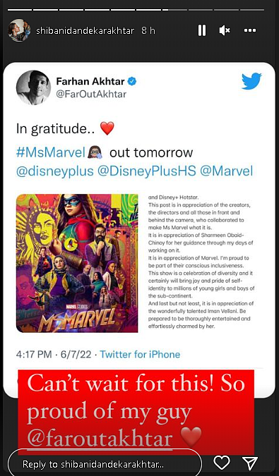This screenshot has height=476, width=279.
Task: Open the three-dot more options menu
Action: [x=250, y=30]
